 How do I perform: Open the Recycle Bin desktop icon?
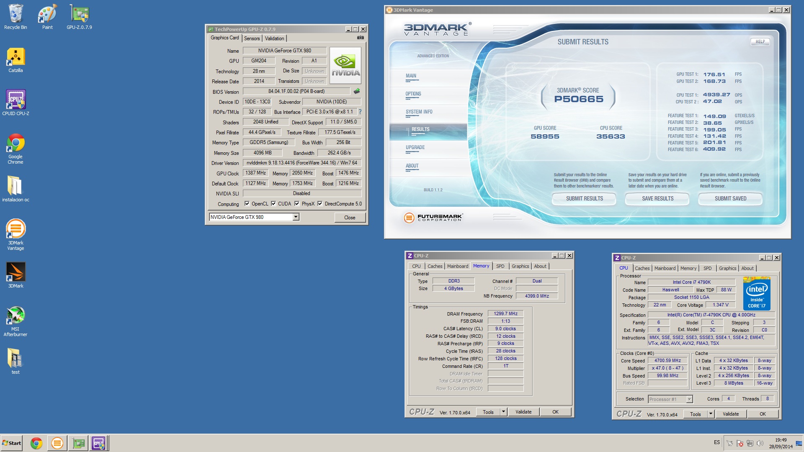coord(15,17)
